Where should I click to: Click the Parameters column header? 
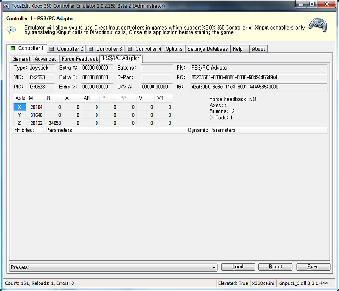(x=114, y=130)
